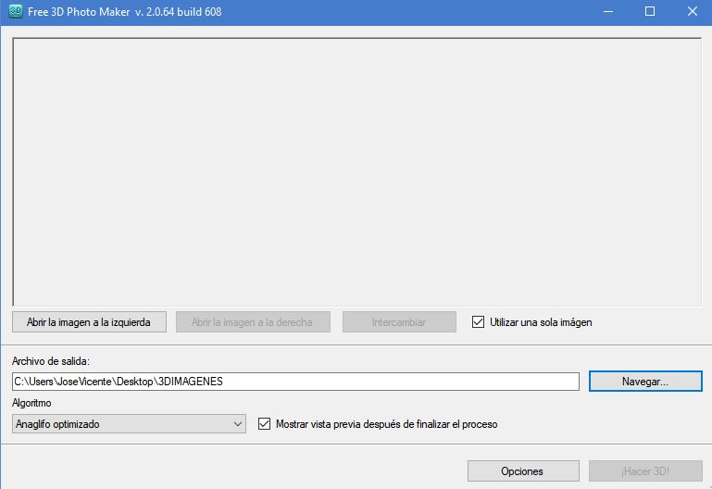The image size is (712, 489).
Task: Click the 'Utilizar una sola imágen' label text
Action: click(541, 322)
